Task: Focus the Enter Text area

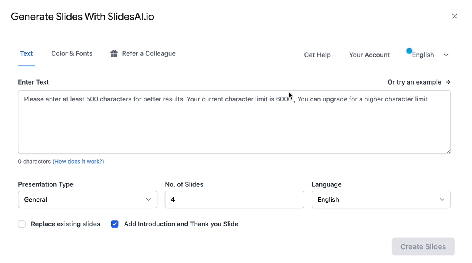Action: tap(234, 126)
